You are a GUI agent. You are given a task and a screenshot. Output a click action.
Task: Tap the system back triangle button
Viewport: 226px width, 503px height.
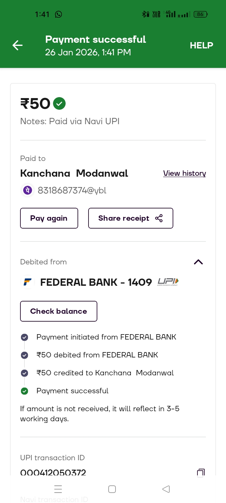(x=166, y=489)
